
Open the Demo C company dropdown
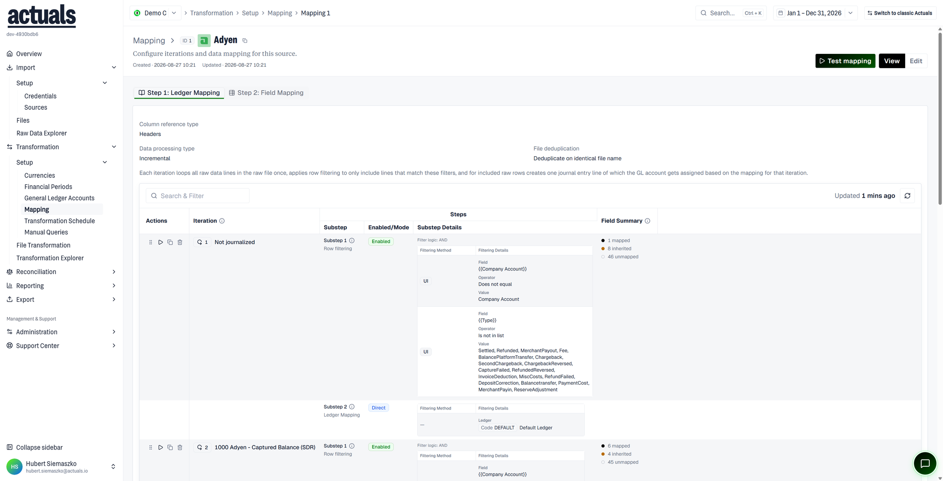(x=156, y=13)
